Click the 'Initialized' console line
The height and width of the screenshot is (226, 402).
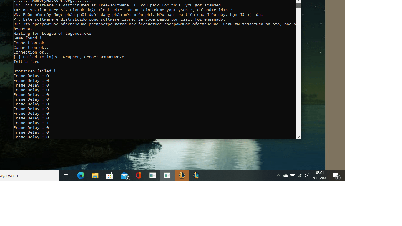click(26, 62)
